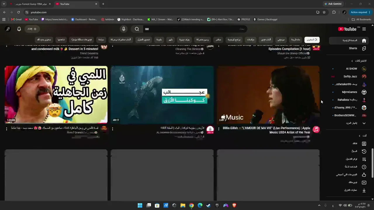Open the All Bookmarks folder
The width and height of the screenshot is (374, 210).
click(x=361, y=20)
